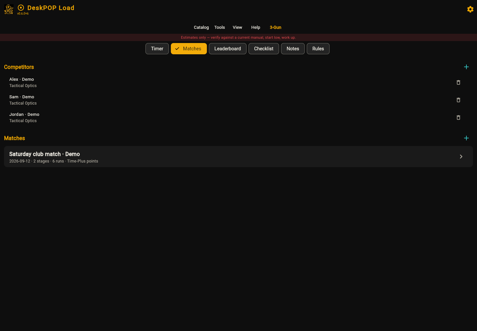Select competitor row Jordan · Demo
Image resolution: width=477 pixels, height=331 pixels.
point(238,118)
